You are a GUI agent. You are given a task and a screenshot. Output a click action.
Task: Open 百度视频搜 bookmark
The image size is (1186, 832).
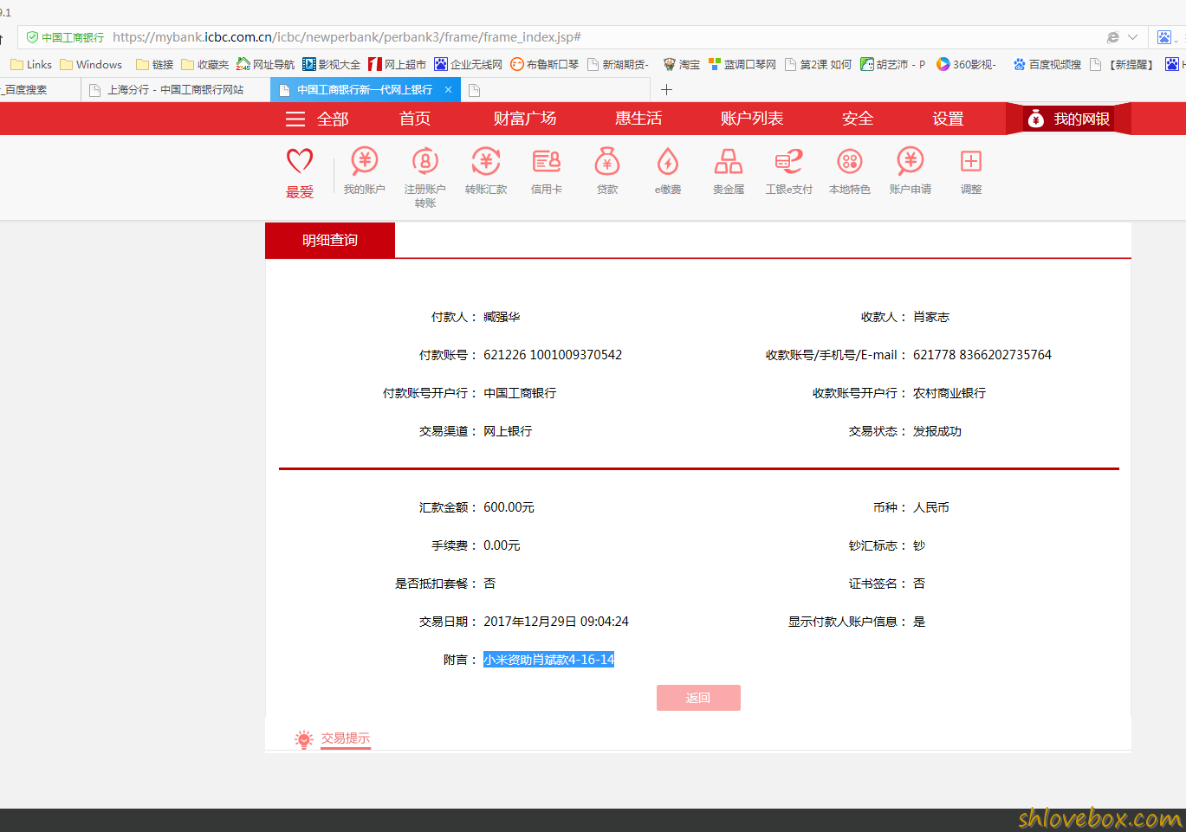click(1047, 64)
